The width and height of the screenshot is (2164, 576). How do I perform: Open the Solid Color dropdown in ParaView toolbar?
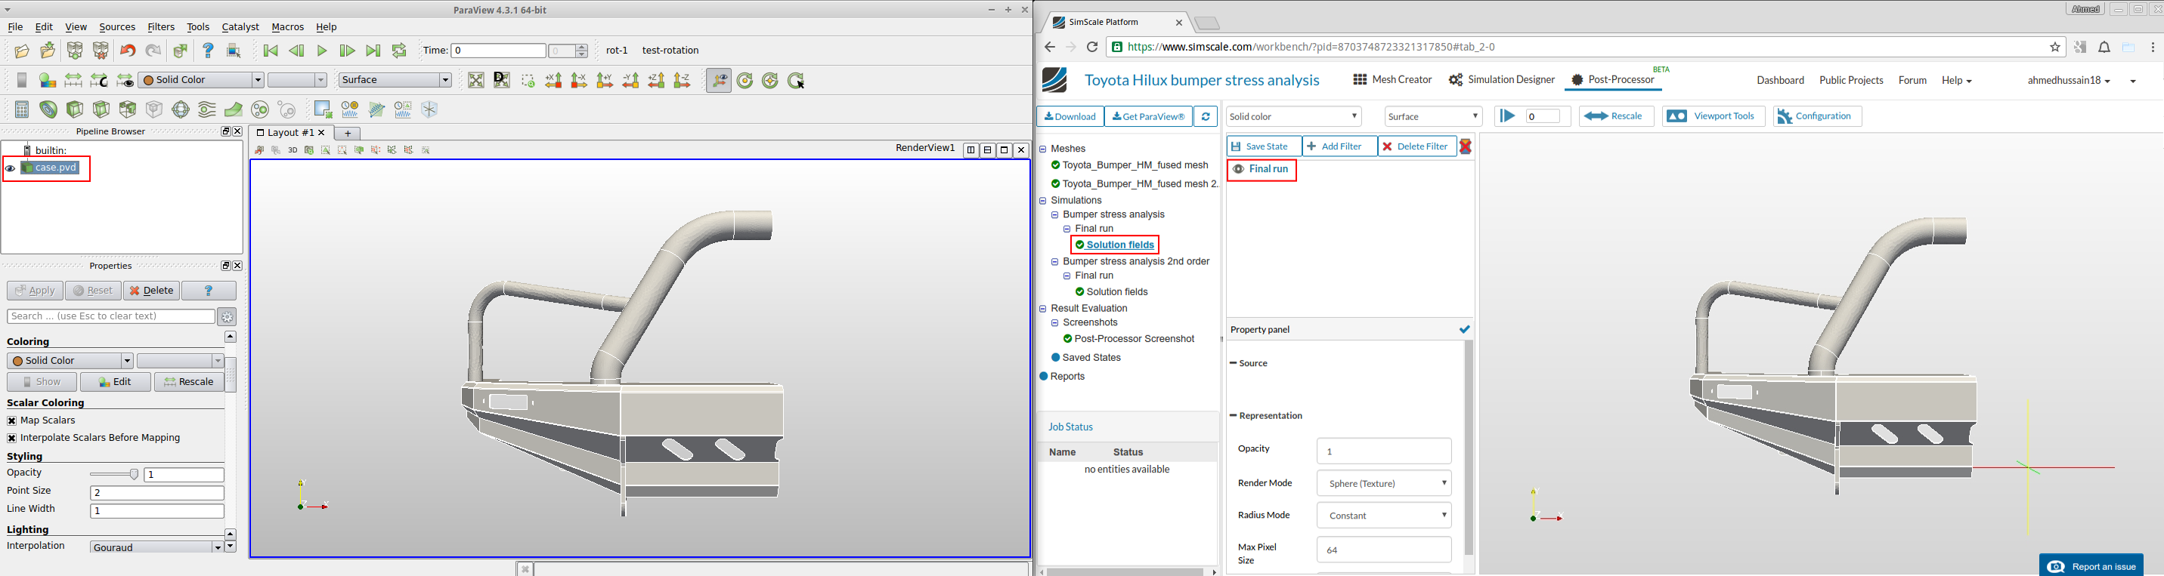coord(202,81)
